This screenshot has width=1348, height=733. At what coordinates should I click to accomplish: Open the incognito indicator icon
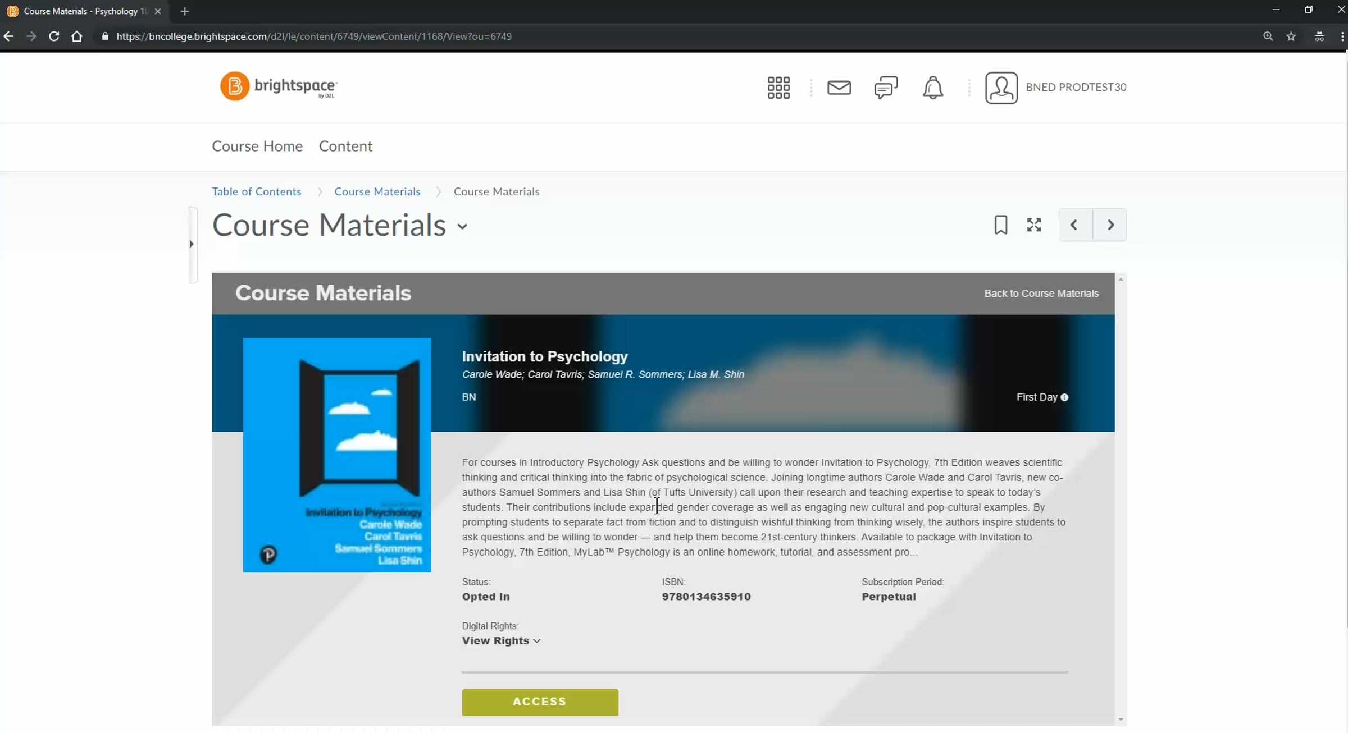click(x=1319, y=36)
